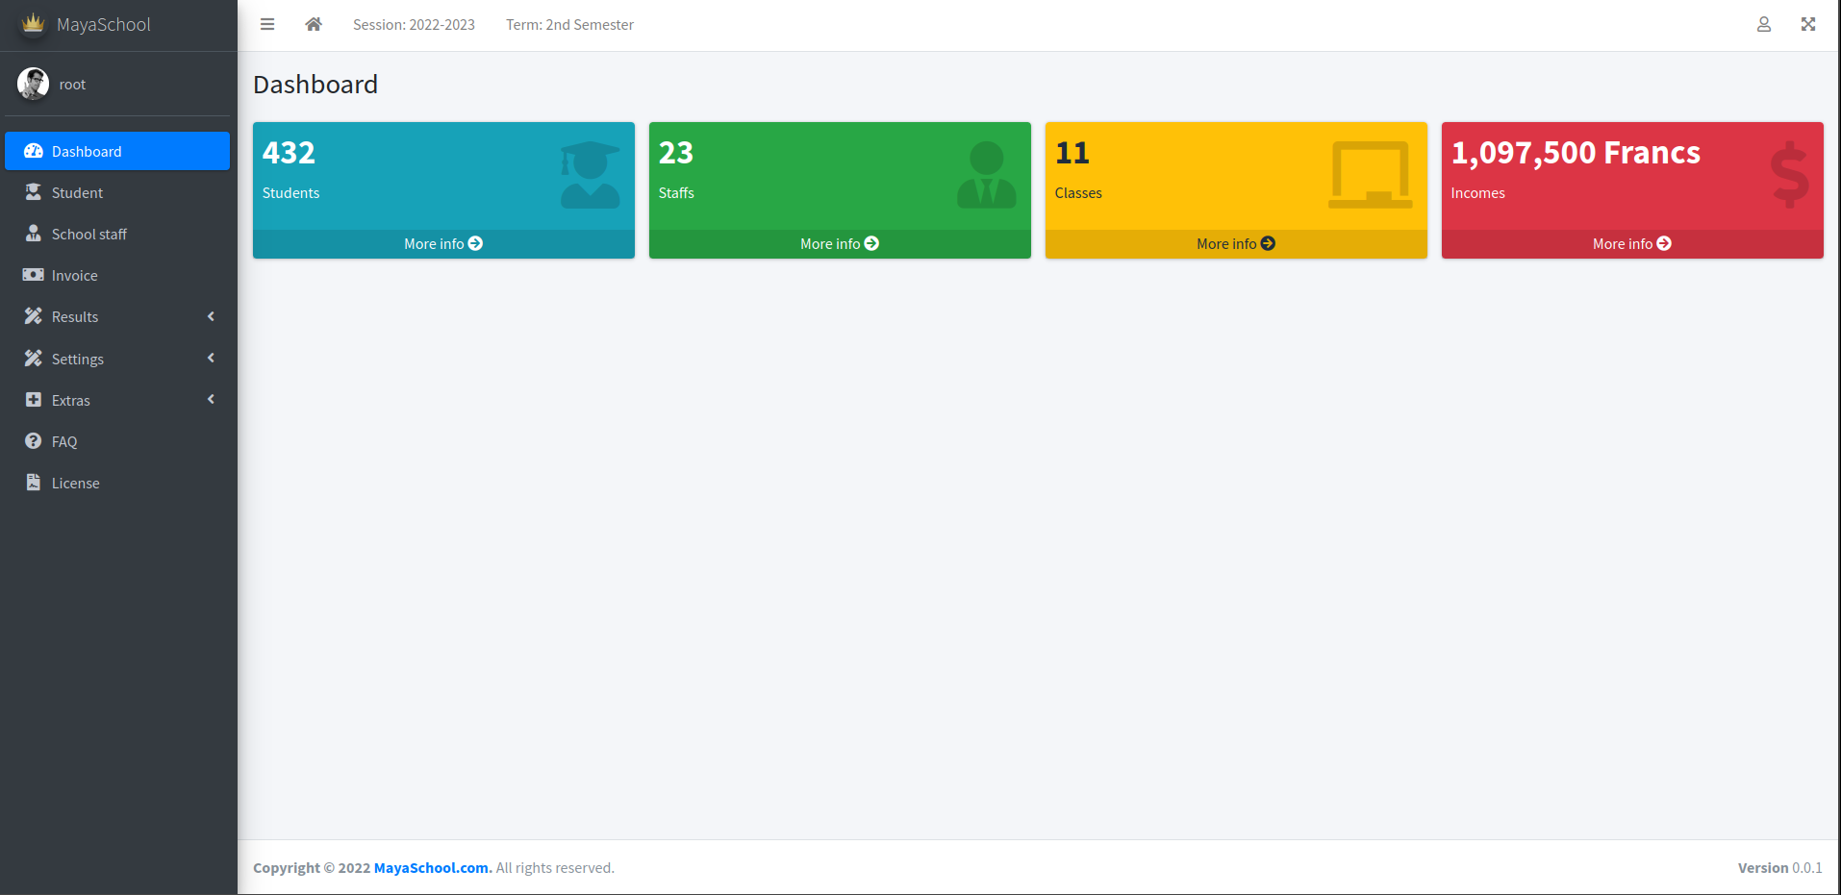Open the Invoice icon
1841x895 pixels.
(x=34, y=275)
